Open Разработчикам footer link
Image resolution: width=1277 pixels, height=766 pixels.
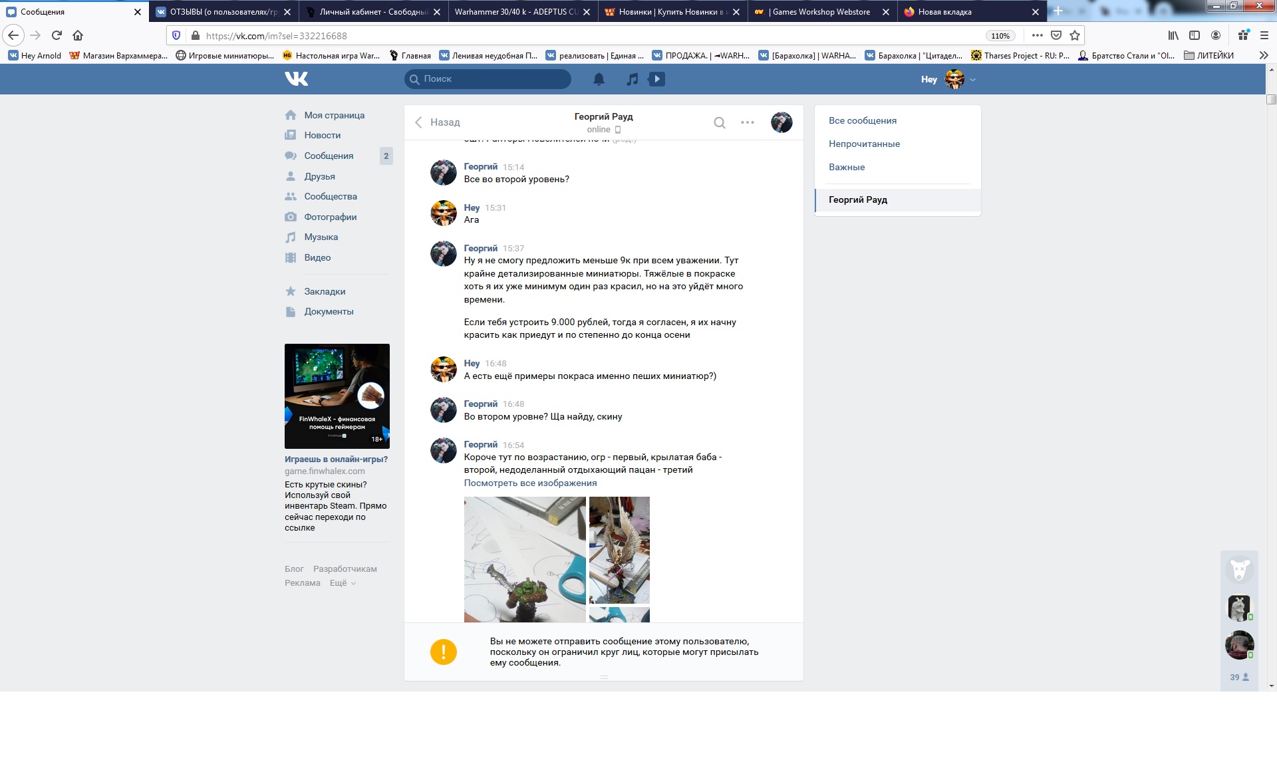click(x=345, y=569)
